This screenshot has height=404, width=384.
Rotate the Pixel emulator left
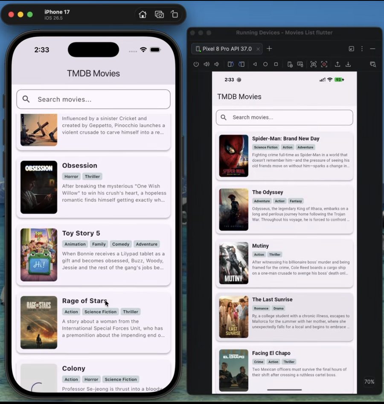(x=230, y=64)
